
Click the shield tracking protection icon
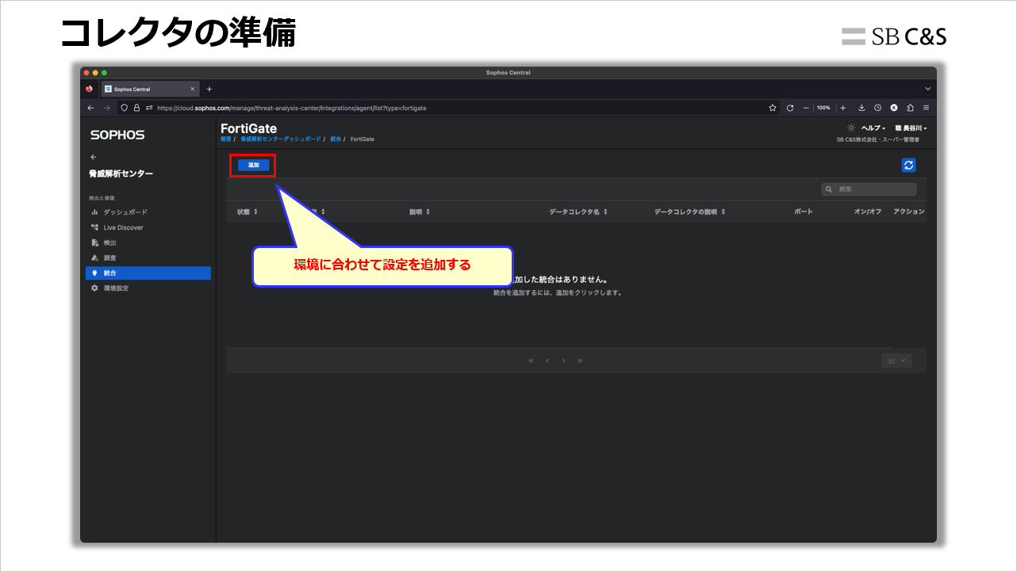point(125,108)
